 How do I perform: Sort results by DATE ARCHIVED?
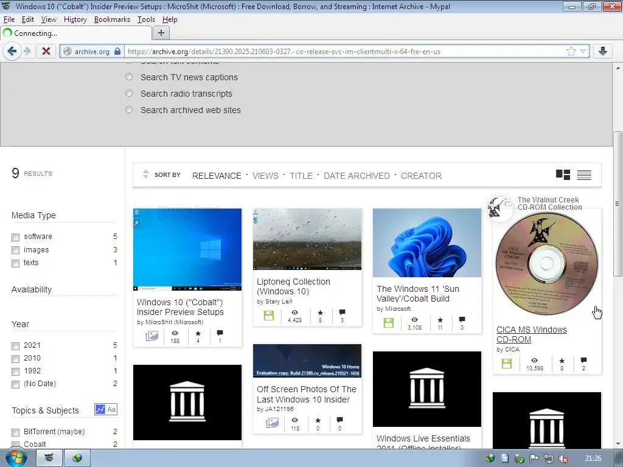tap(357, 176)
